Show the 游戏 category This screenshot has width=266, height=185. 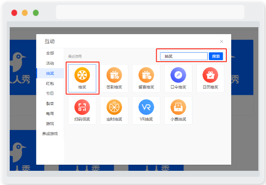pos(50,124)
